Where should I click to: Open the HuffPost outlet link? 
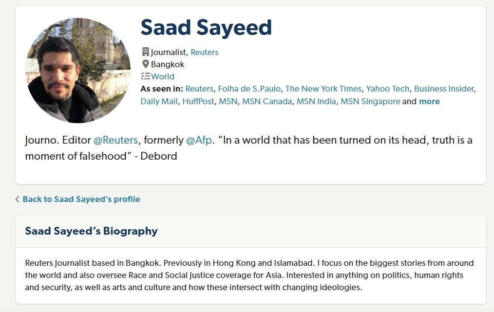click(x=198, y=101)
